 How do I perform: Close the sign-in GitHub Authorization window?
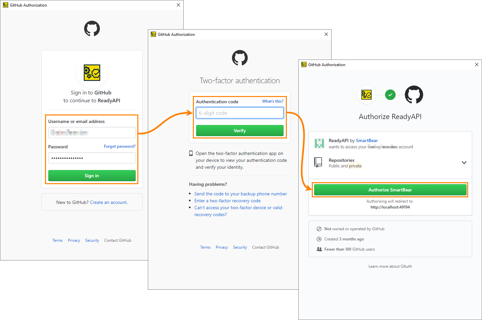178,5
